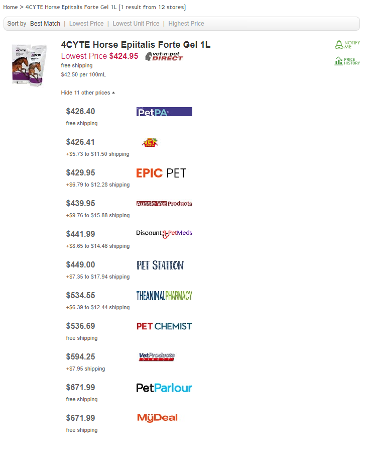Click the 4CYTE product thumbnail image
The height and width of the screenshot is (452, 372).
point(29,64)
